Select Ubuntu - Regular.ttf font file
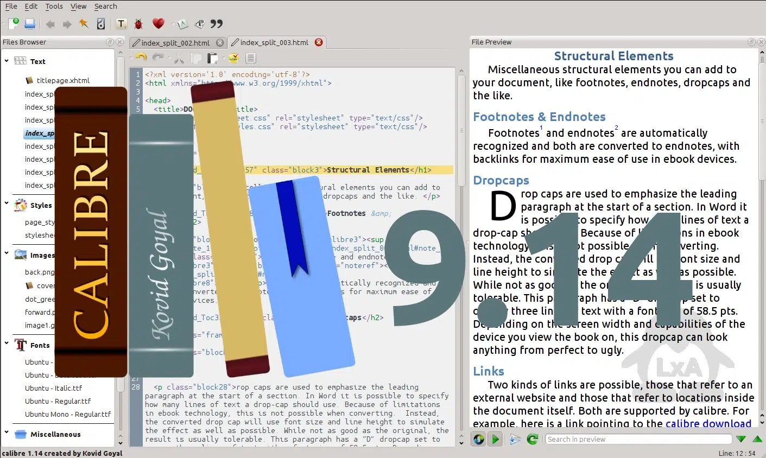 point(58,401)
